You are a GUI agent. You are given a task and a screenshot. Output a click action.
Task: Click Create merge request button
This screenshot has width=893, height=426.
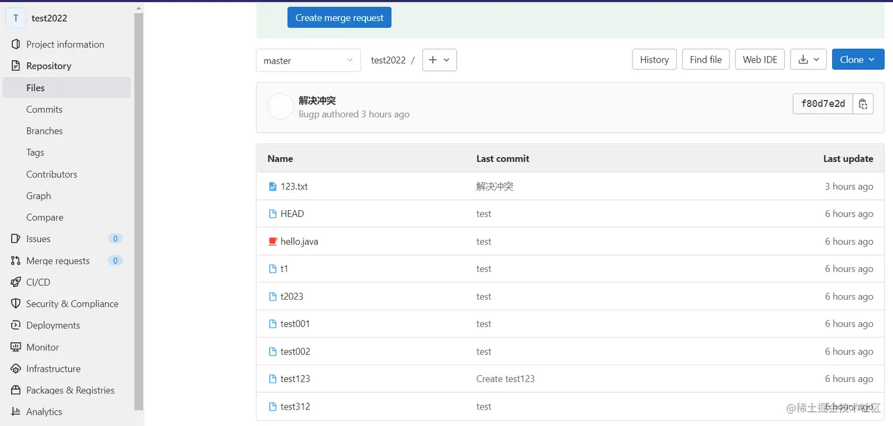point(339,18)
